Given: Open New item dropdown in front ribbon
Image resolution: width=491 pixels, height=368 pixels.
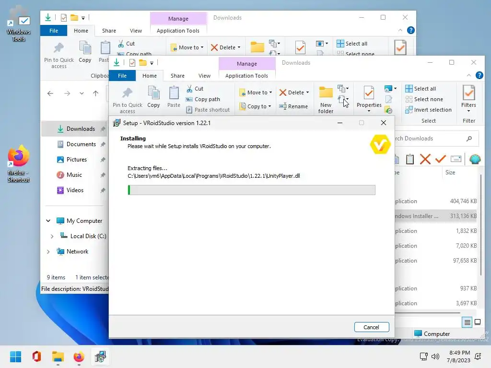Looking at the screenshot, I should [343, 89].
